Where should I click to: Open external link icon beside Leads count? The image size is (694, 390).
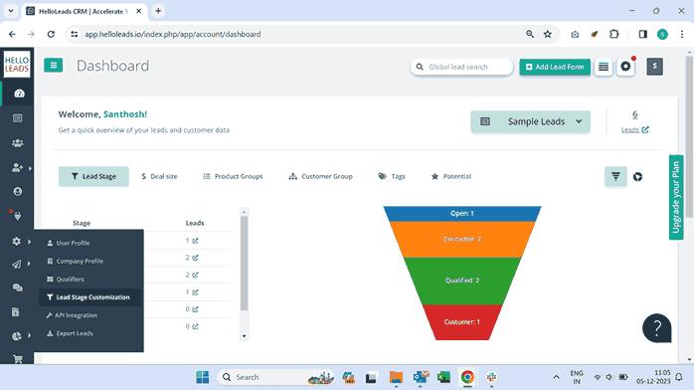tap(645, 129)
